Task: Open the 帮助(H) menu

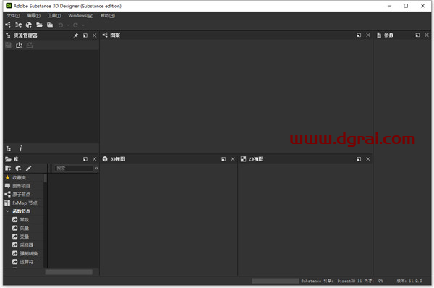Action: (x=108, y=16)
